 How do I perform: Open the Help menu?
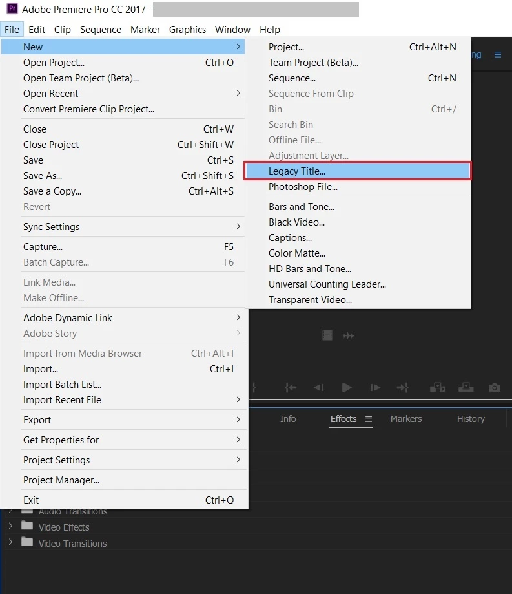click(270, 30)
